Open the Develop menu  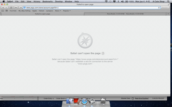point(59,1)
